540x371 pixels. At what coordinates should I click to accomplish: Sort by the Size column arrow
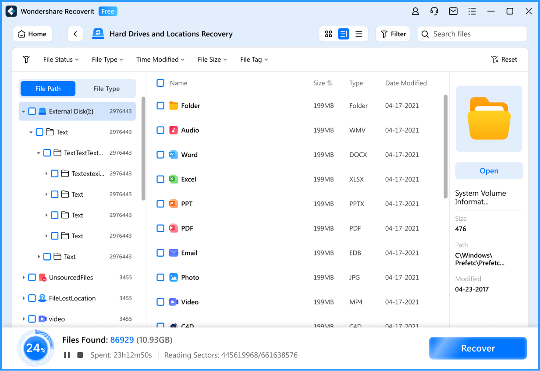click(330, 83)
